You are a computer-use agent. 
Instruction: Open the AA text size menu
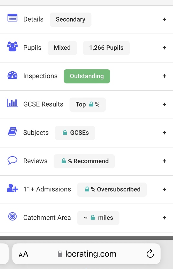tap(23, 254)
